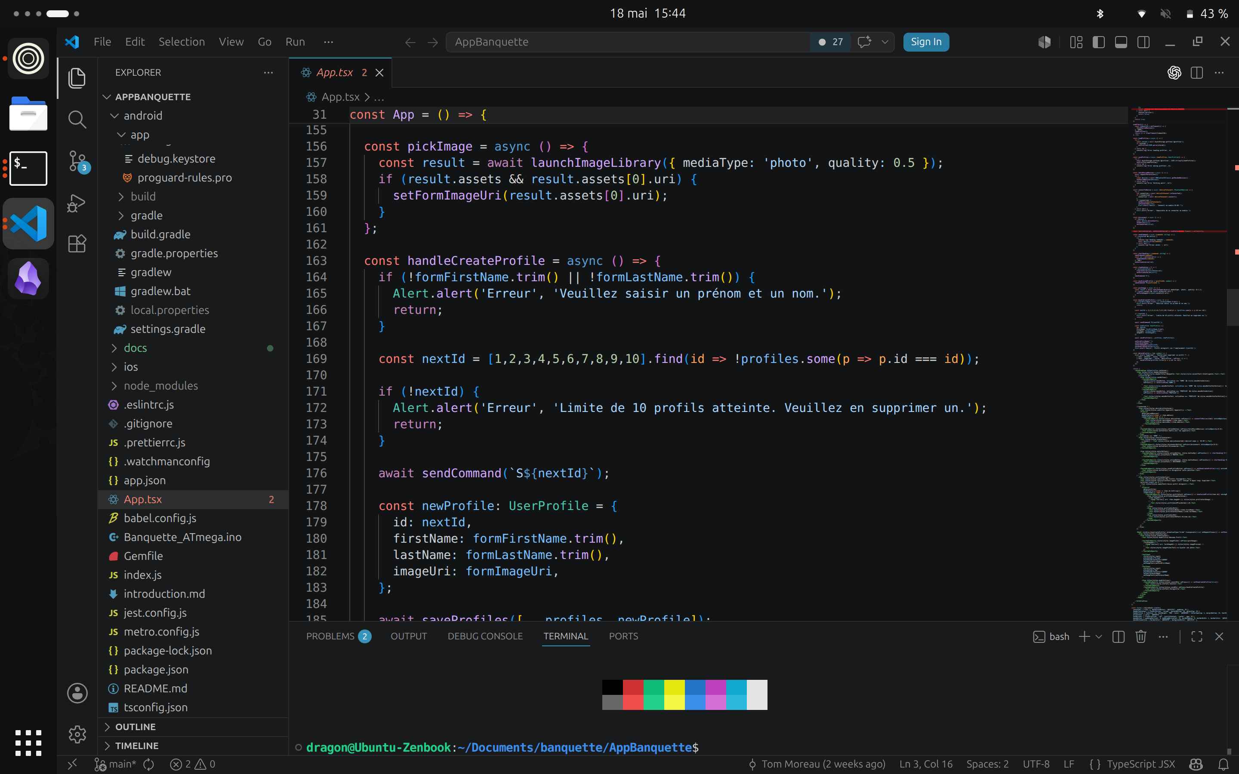Click Spaces: 2 indentation setting
The image size is (1239, 774).
987,764
